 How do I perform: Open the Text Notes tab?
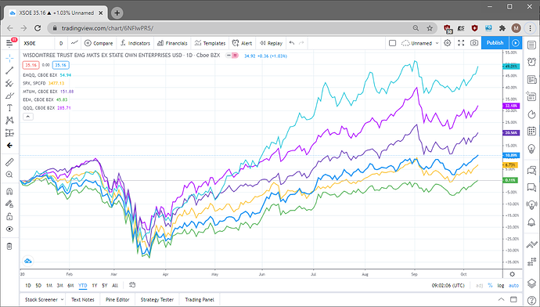83,299
